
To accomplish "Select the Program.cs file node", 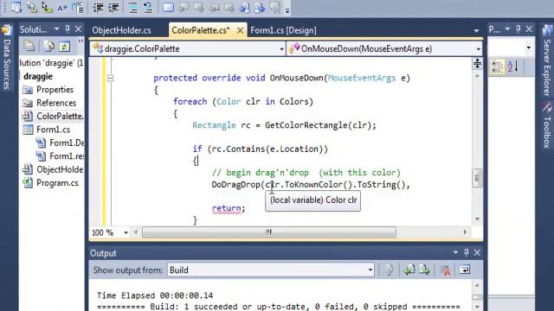I will click(x=57, y=183).
